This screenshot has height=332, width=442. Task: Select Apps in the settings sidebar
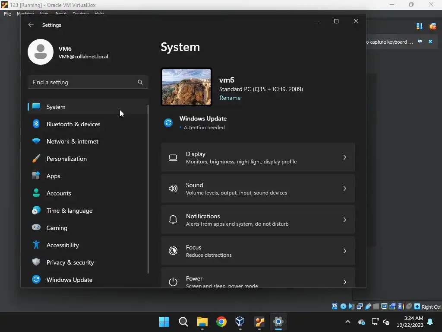(x=88, y=176)
